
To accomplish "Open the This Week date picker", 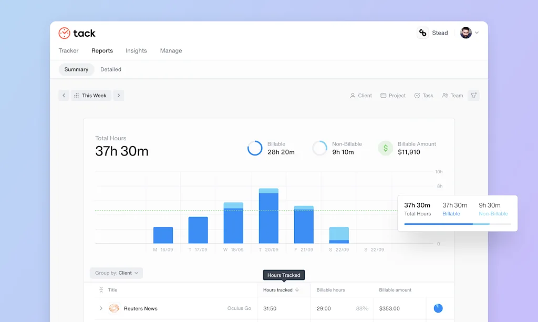I will pyautogui.click(x=91, y=95).
